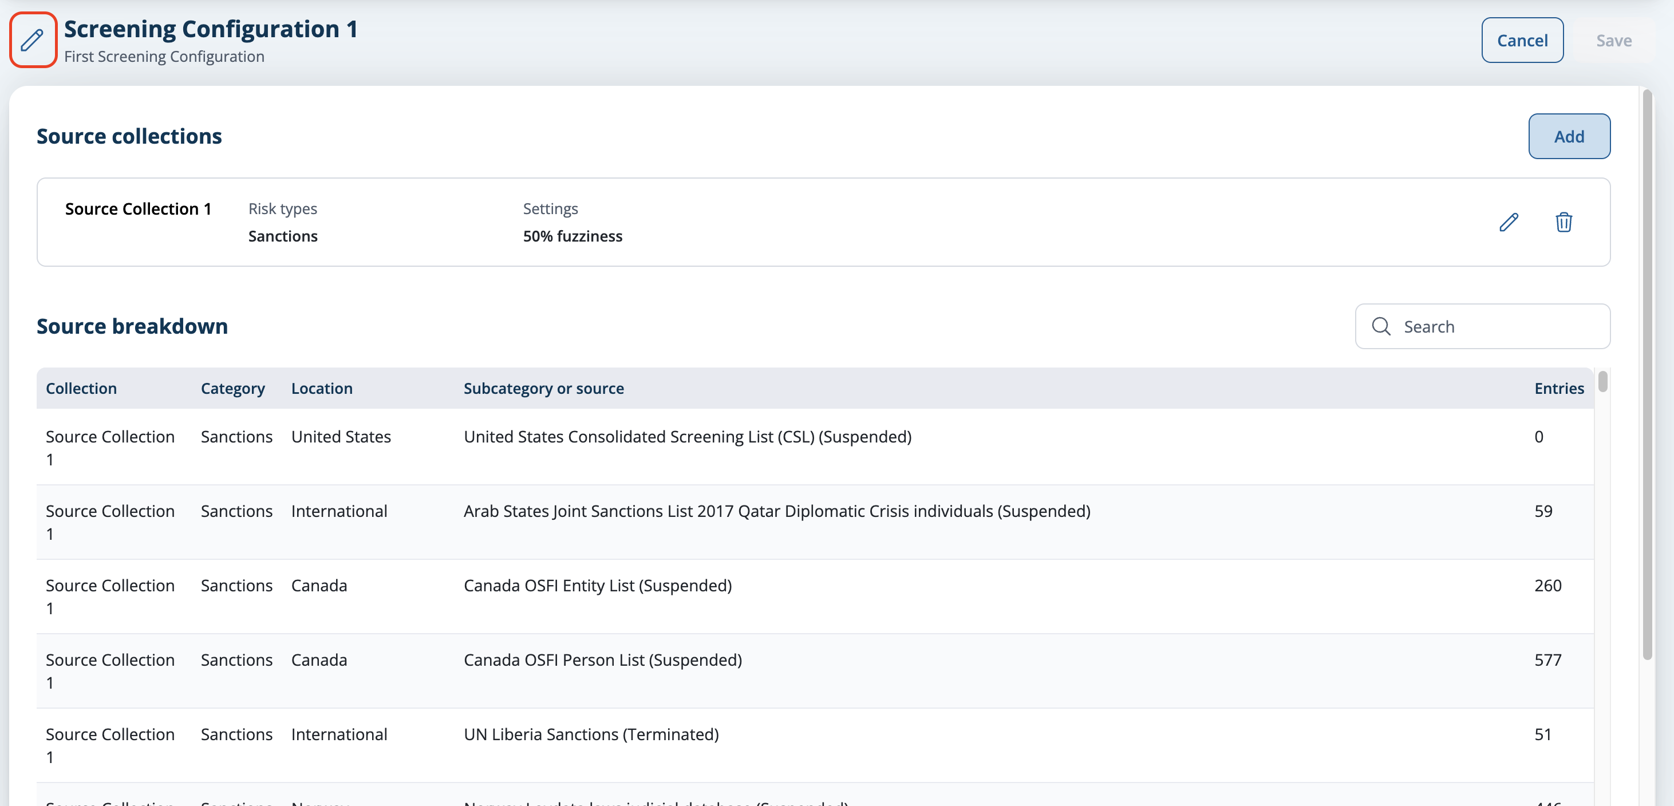Select 'United States Consolidated Screening List (CSL) (Suspended)'

[688, 437]
